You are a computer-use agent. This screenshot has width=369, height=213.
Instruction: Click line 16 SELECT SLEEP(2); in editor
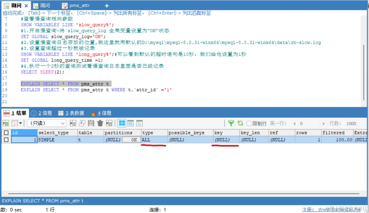(x=42, y=72)
